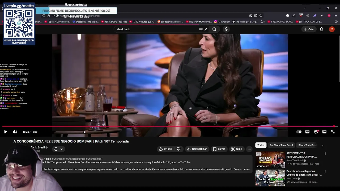
Task: Like the video with 2,1 mil
Action: pyautogui.click(x=165, y=149)
